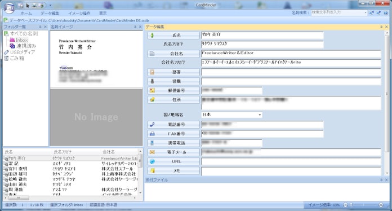Click the 住所 field button
This screenshot has height=211, width=392.
click(x=173, y=100)
